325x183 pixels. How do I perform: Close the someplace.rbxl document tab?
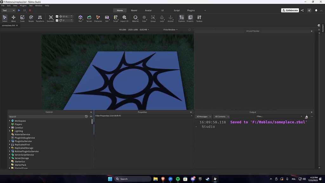click(x=17, y=25)
